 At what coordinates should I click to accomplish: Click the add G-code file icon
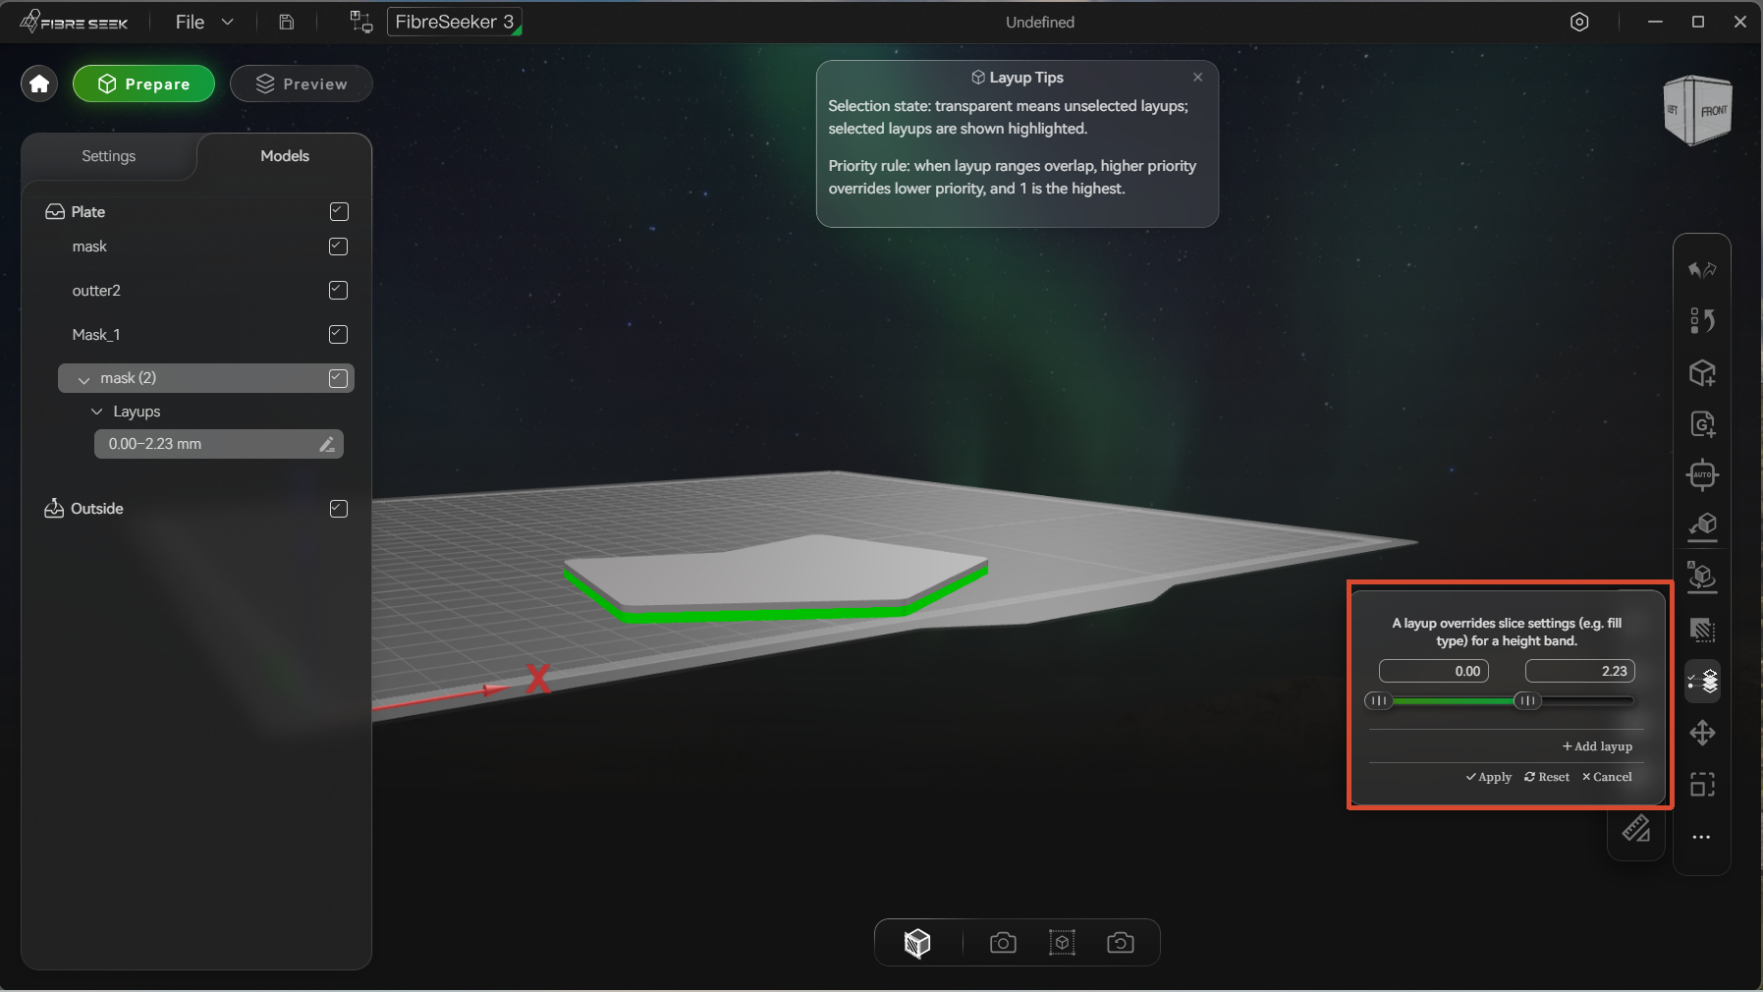pyautogui.click(x=1702, y=423)
